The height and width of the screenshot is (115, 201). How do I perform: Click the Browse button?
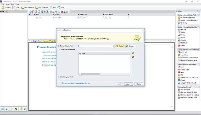click(x=120, y=46)
